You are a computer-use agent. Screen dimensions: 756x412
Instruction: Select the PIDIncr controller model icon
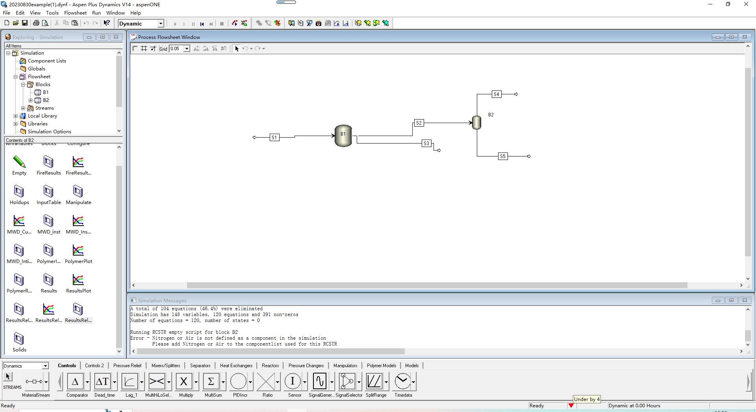238,382
